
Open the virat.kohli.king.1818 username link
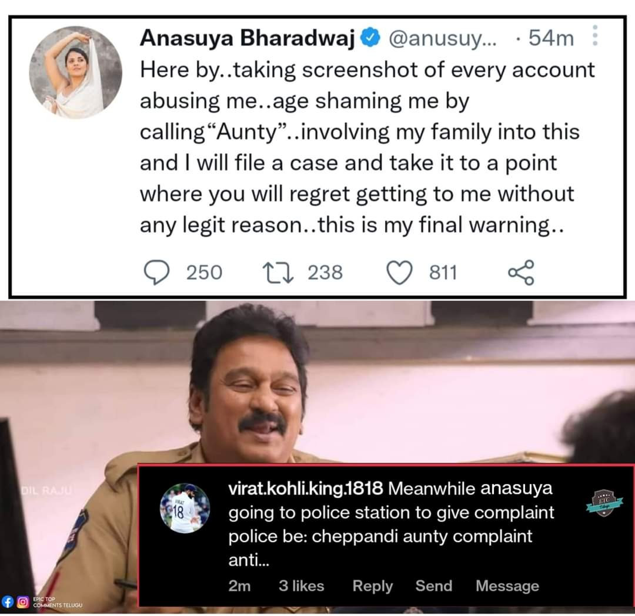[x=305, y=488]
